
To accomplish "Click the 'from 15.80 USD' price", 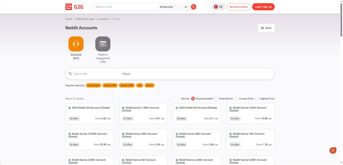I will tap(263, 119).
